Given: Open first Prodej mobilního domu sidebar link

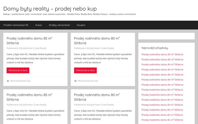Looking at the screenshot, I should [x=162, y=90].
